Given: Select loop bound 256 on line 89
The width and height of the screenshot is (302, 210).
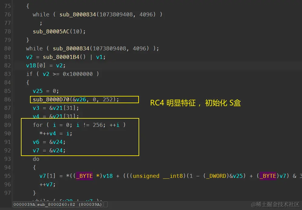Looking at the screenshot, I should [98, 125].
